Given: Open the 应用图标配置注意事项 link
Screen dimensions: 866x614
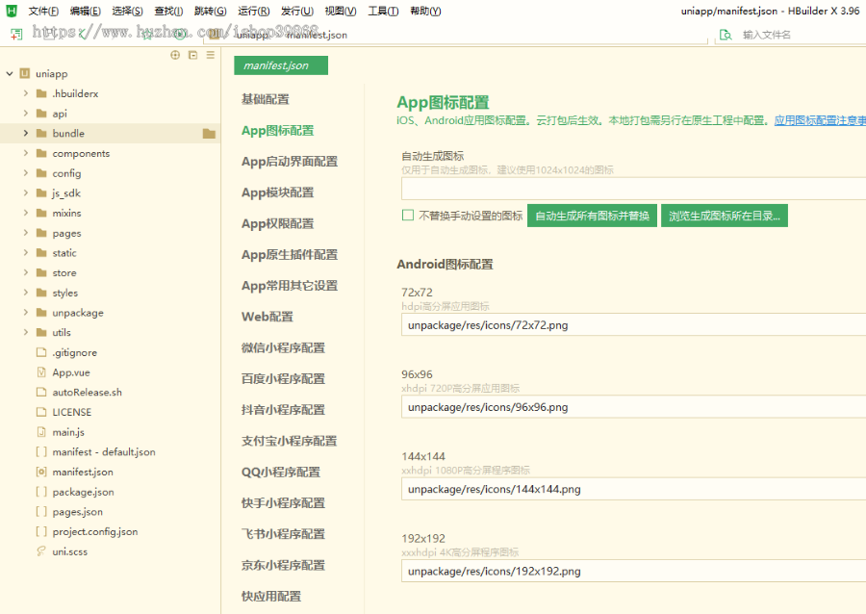Looking at the screenshot, I should (820, 120).
